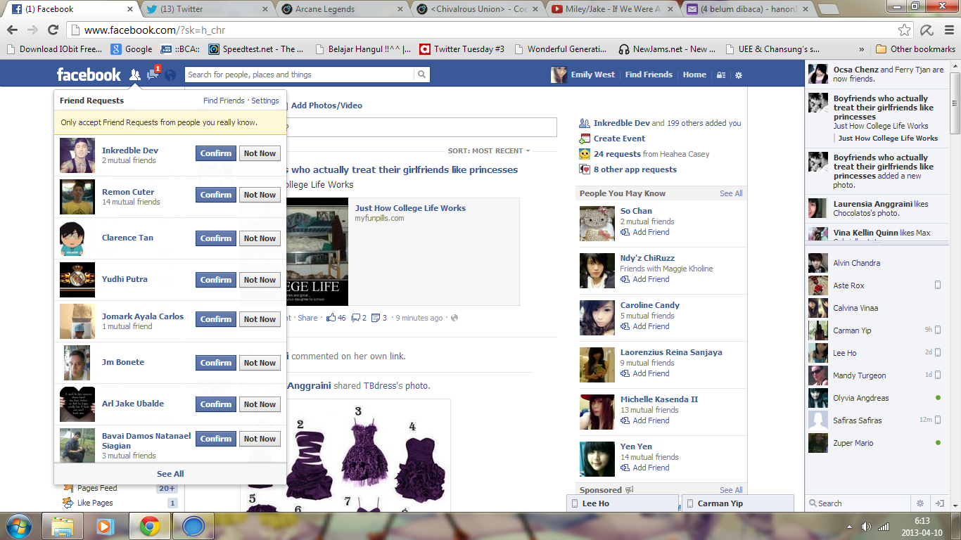Add Yen Yen as friend
This screenshot has width=961, height=540.
click(x=645, y=468)
